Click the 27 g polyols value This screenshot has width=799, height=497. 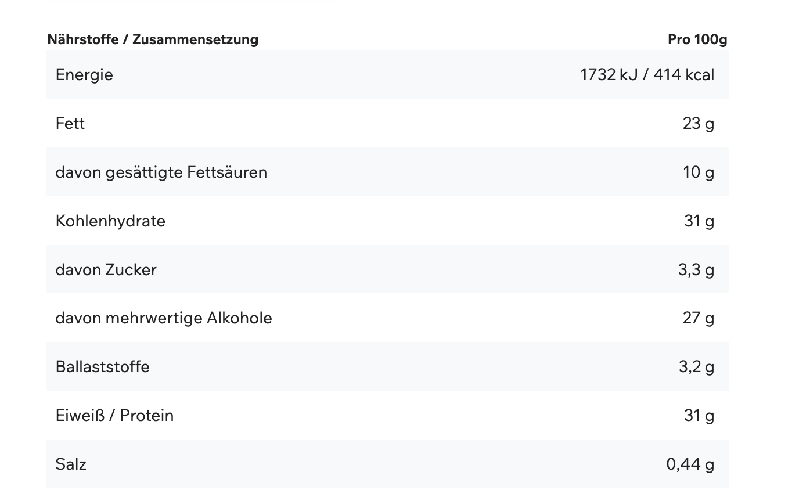point(699,318)
